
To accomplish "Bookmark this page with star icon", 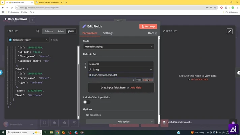I will (215, 7).
